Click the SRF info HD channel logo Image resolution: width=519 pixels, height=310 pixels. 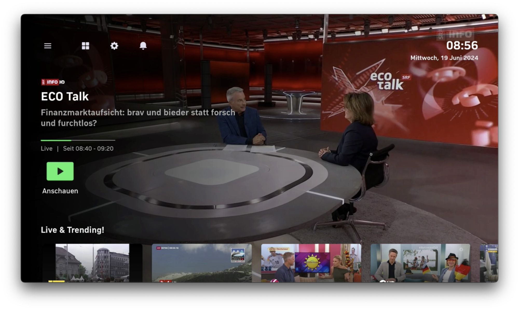[53, 82]
